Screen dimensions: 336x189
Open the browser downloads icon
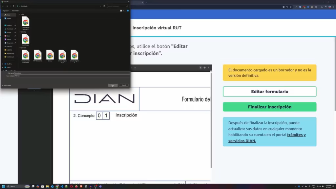(x=322, y=7)
